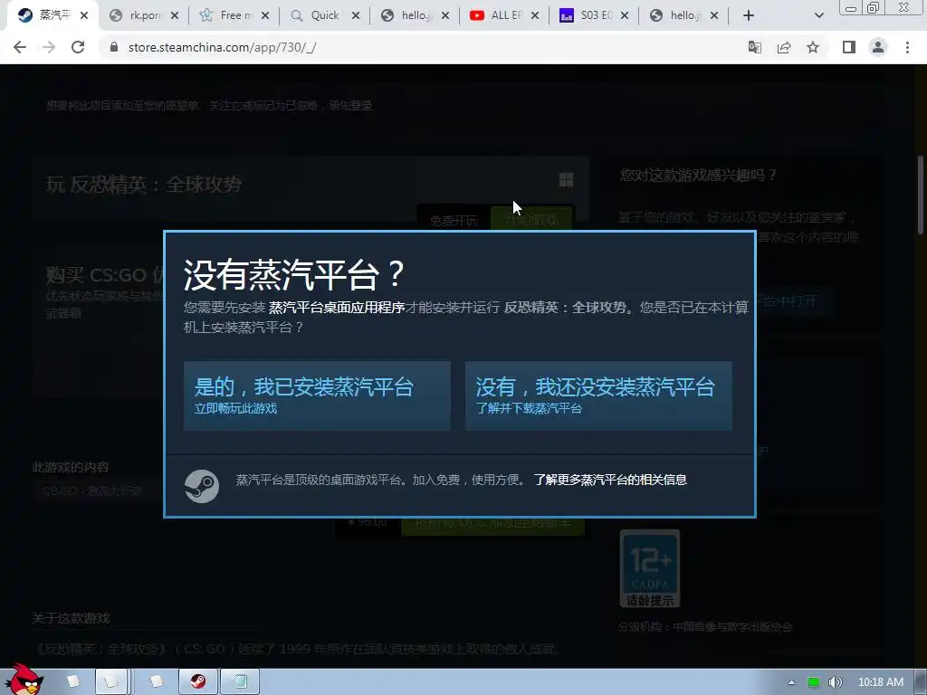The width and height of the screenshot is (927, 695).
Task: Show hidden tray icons arrow
Action: (791, 682)
